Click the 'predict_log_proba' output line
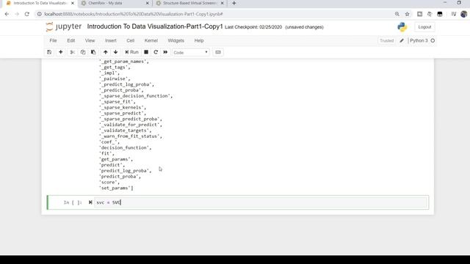The width and height of the screenshot is (470, 264). (125, 171)
